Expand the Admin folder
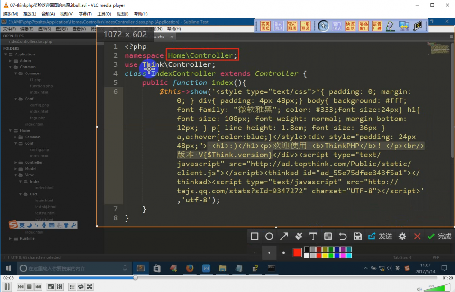Image resolution: width=455 pixels, height=292 pixels. coord(10,61)
